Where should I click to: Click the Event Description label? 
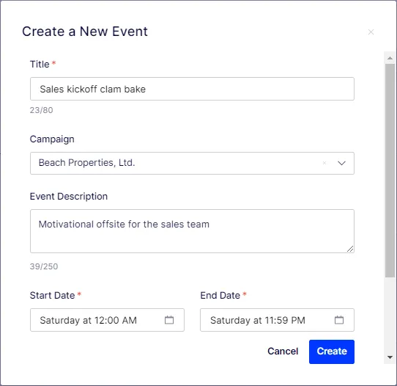click(x=69, y=197)
